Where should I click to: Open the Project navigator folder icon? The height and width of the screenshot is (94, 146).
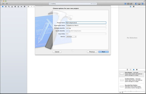3,6
